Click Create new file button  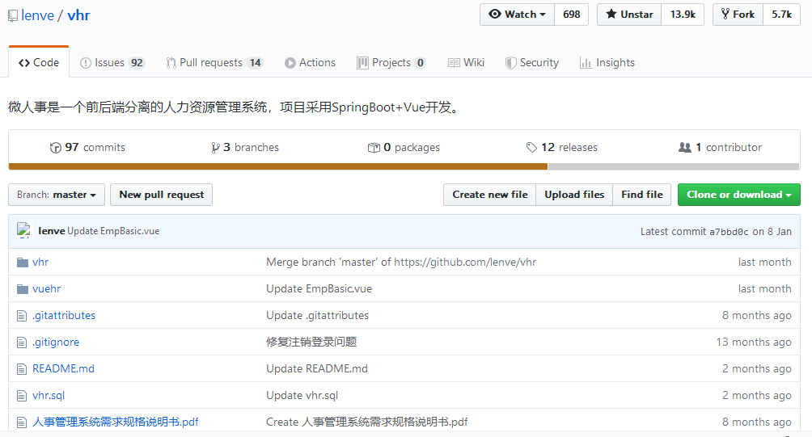point(490,195)
